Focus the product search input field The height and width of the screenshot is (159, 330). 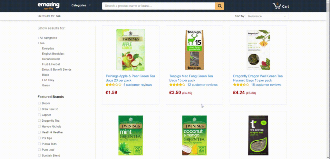(159, 6)
